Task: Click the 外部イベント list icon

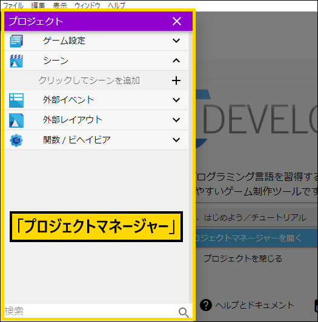Action: 16,100
